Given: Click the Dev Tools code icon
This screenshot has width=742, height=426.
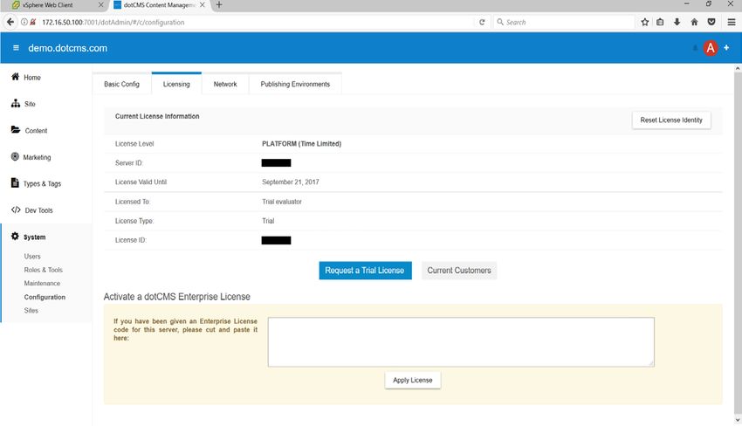Looking at the screenshot, I should click(16, 210).
